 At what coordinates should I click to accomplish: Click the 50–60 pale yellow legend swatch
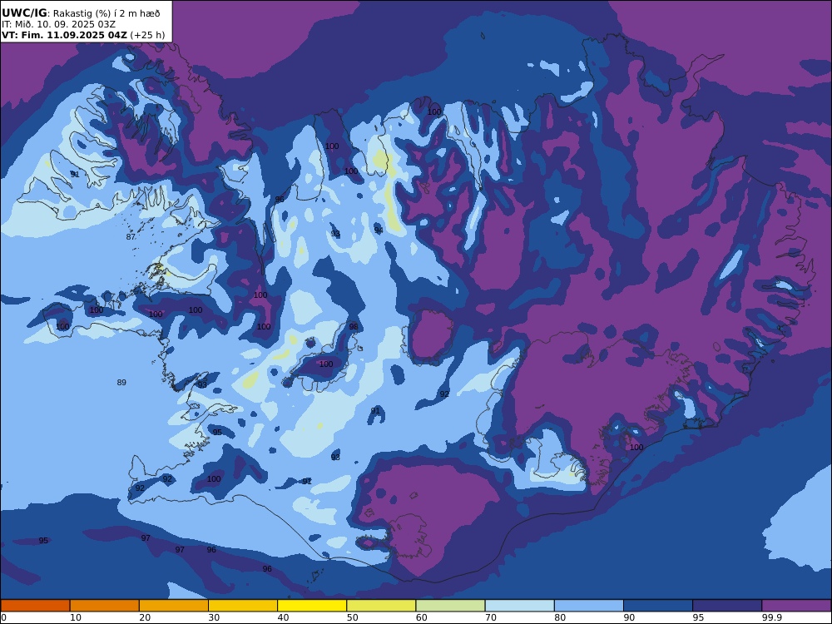click(x=381, y=606)
